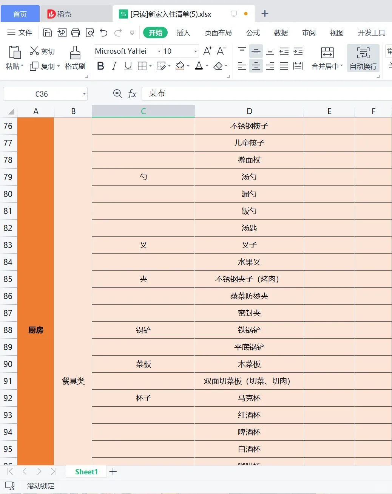Add a new sheet with the plus button
The image size is (392, 494).
click(113, 472)
